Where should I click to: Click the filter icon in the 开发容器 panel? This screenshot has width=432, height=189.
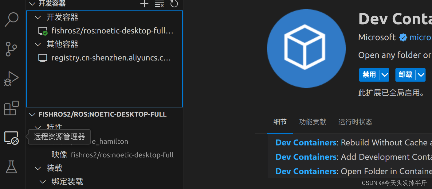159,4
